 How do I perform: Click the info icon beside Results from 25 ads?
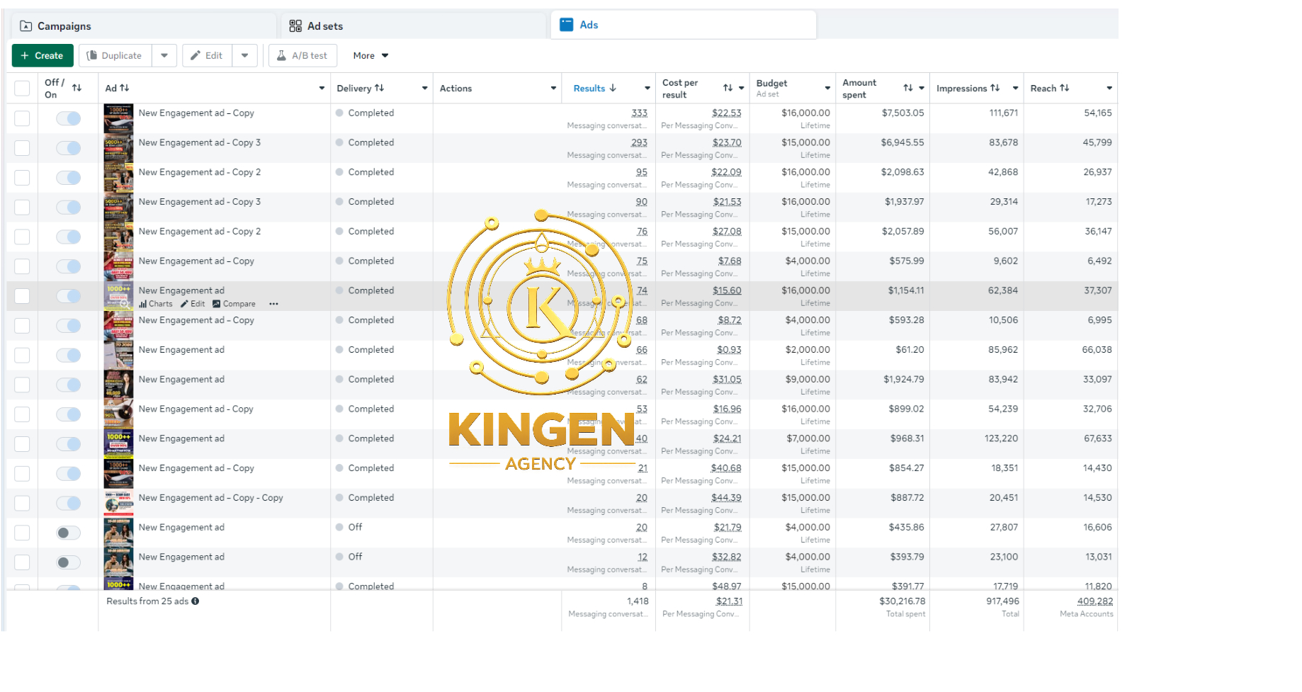[196, 601]
